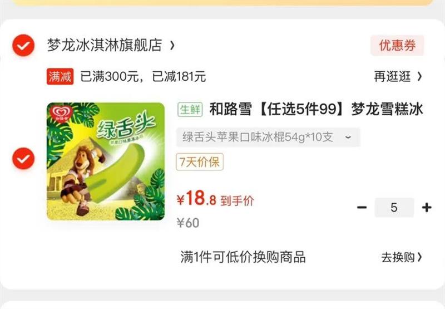445x309 pixels.
Task: Tap the arrow beside 去换购
Action: click(420, 258)
